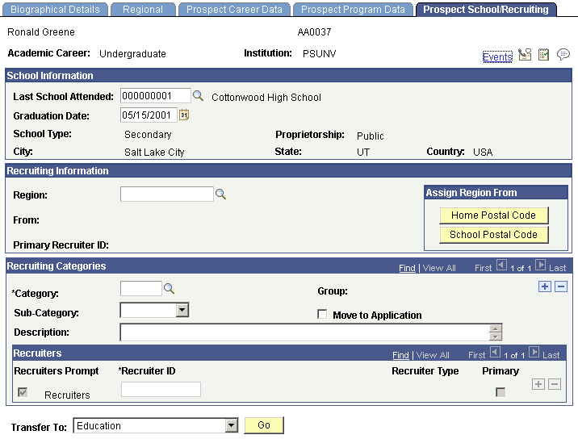The width and height of the screenshot is (578, 439).
Task: Click Description scrollbar up arrow
Action: point(496,328)
